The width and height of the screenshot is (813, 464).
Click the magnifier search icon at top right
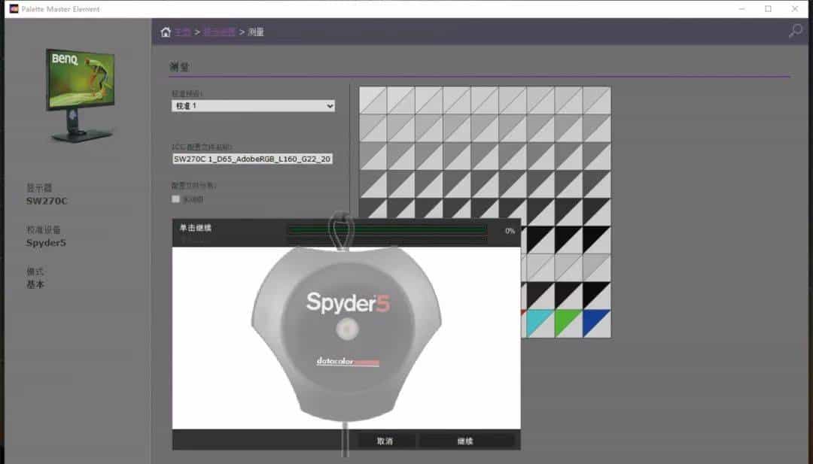(795, 31)
